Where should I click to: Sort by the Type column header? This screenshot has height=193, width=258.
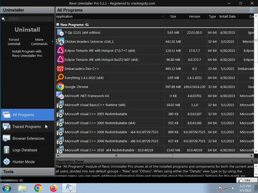click(x=212, y=16)
